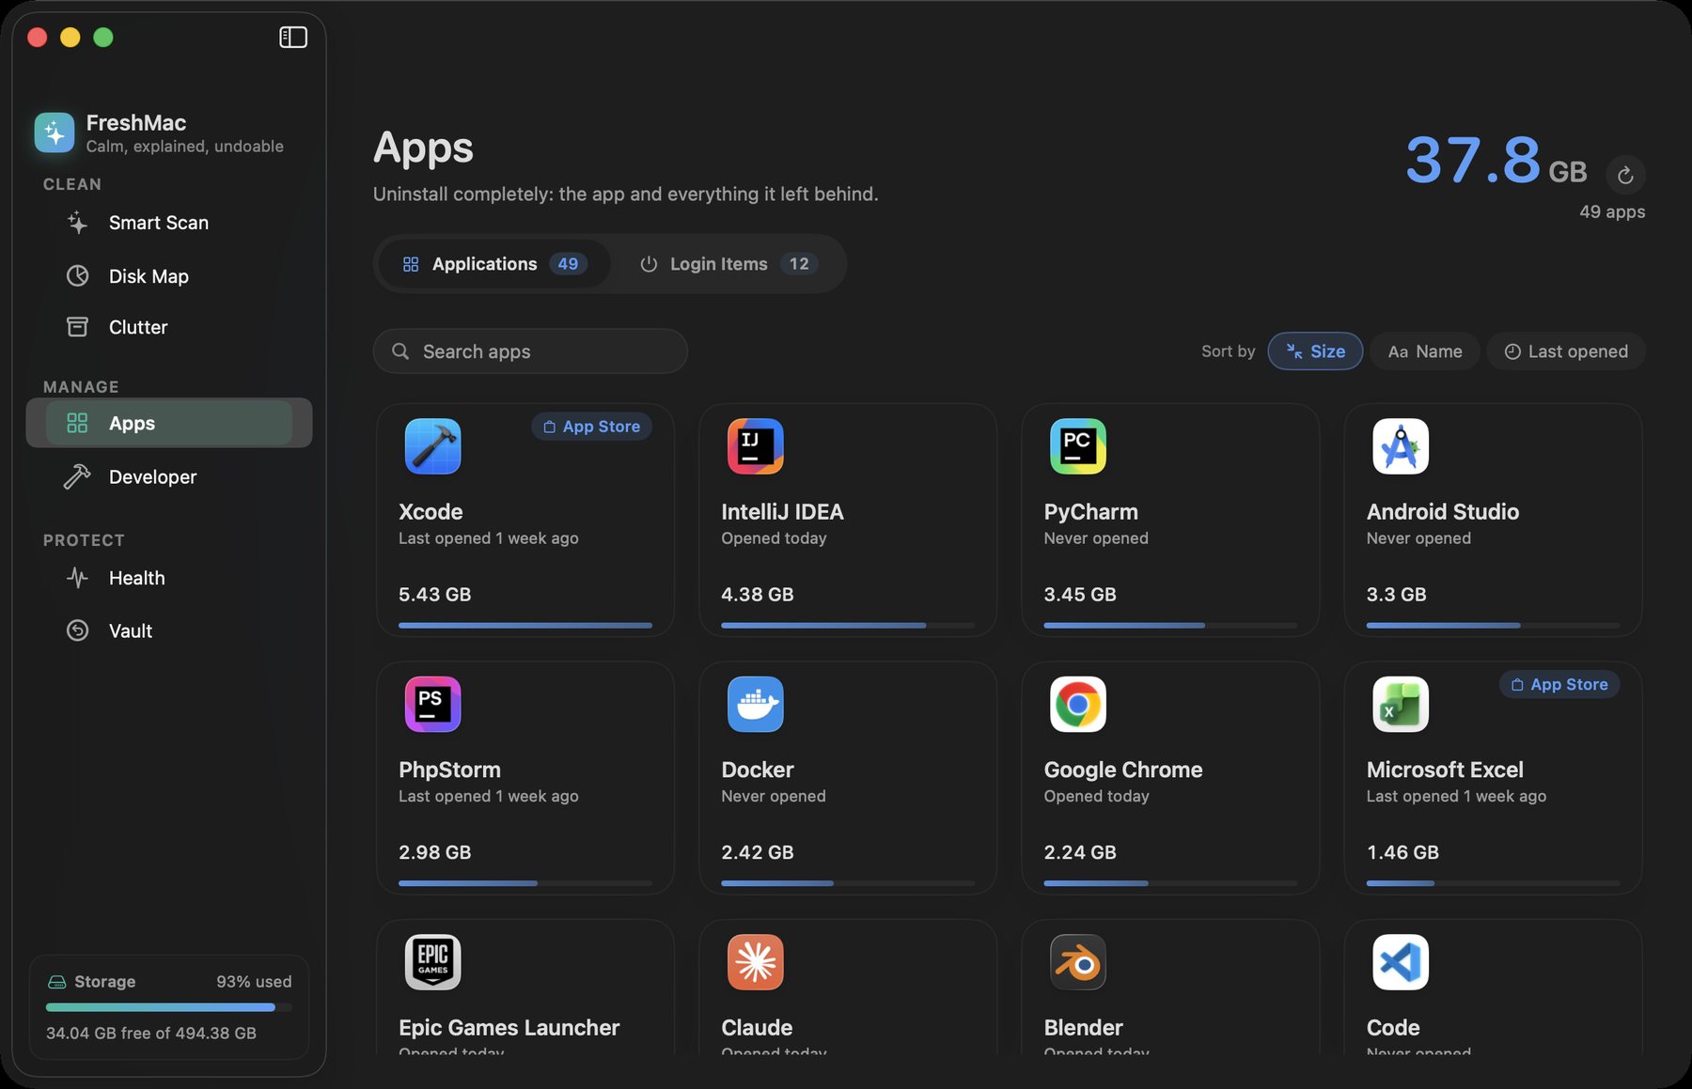
Task: Click the Android Studio app icon
Action: click(x=1401, y=446)
